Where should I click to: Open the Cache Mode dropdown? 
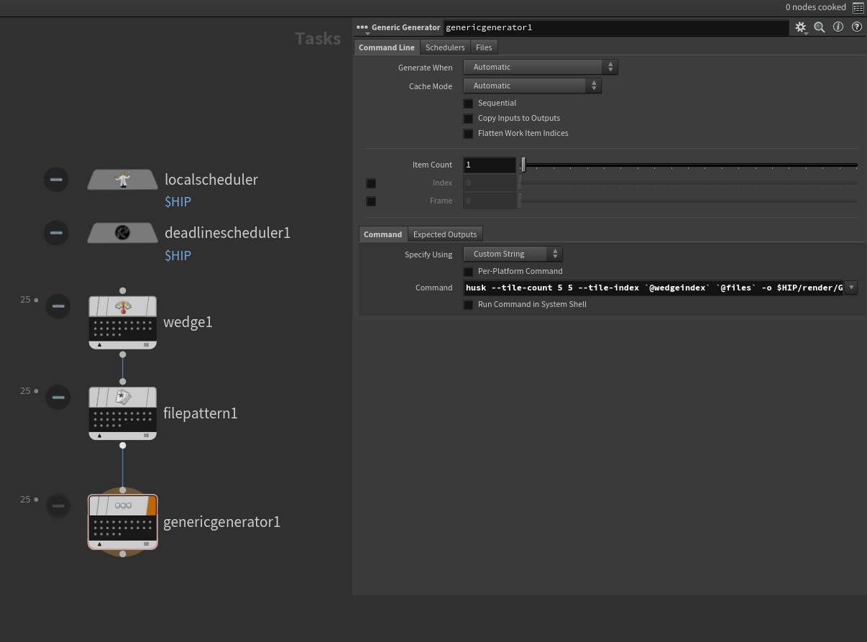(x=532, y=86)
